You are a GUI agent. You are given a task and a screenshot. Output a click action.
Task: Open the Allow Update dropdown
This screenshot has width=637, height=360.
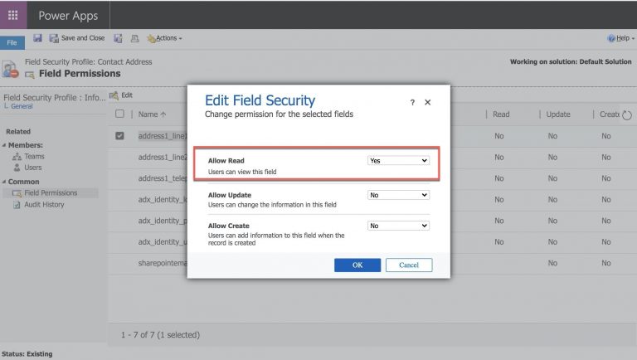[x=398, y=195]
